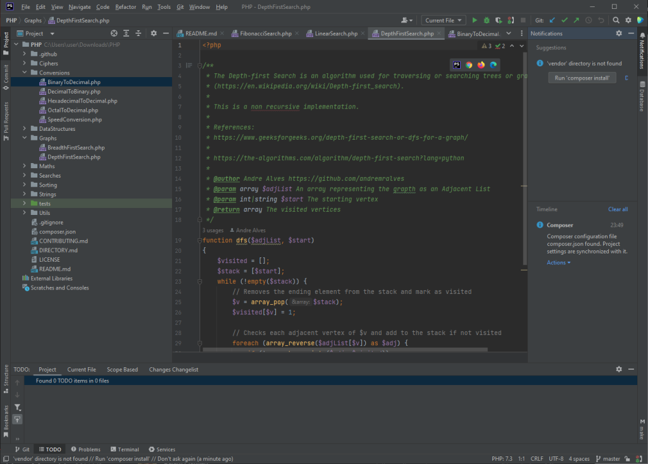Image resolution: width=648 pixels, height=464 pixels.
Task: Click the warnings count indicator in editor
Action: 487,46
